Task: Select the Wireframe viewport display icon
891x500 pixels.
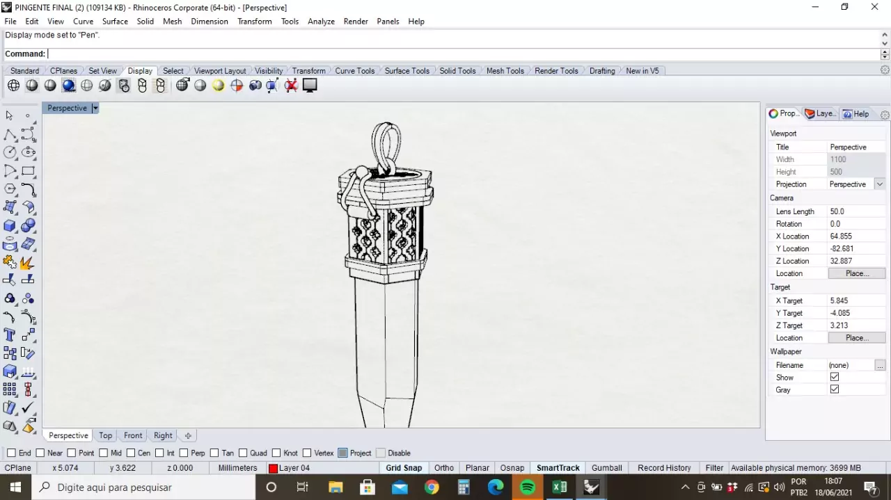Action: click(x=14, y=86)
